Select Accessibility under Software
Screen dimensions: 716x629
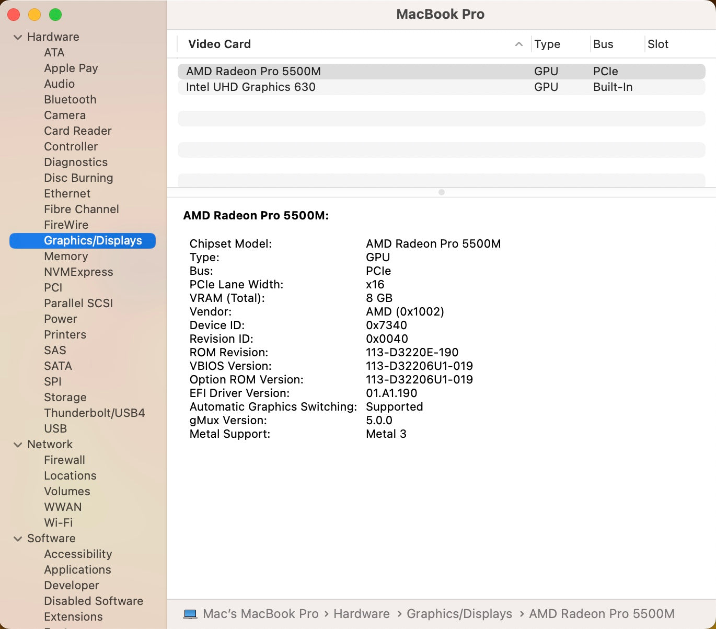point(78,554)
